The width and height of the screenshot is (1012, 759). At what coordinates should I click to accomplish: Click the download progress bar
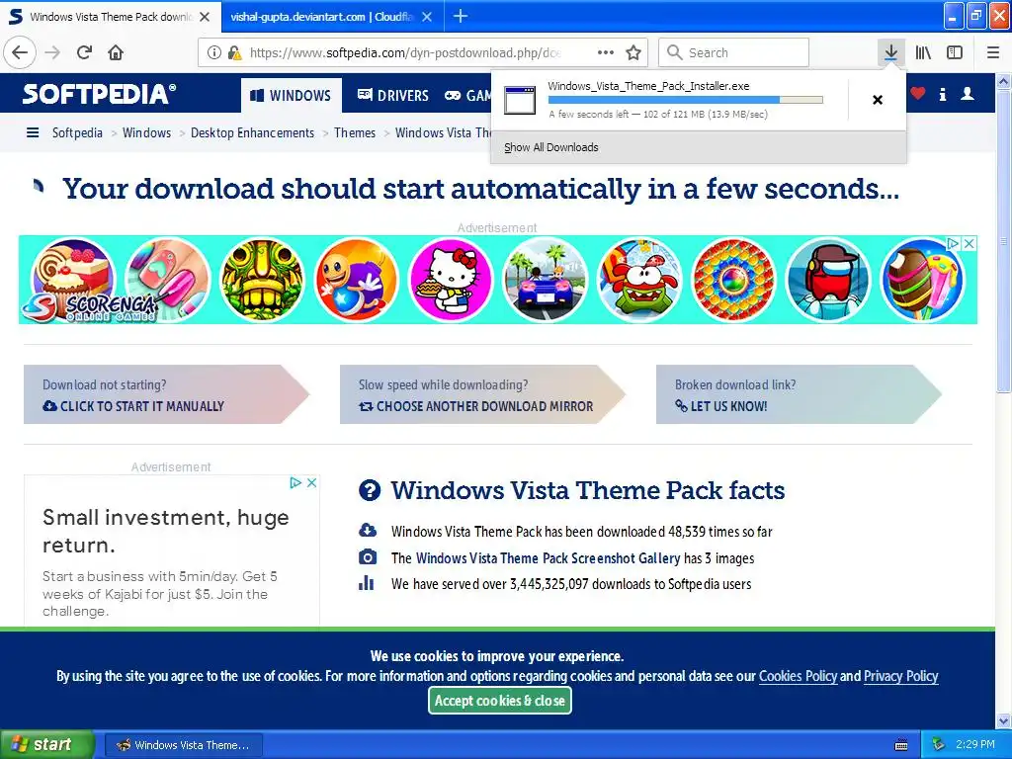coord(686,100)
